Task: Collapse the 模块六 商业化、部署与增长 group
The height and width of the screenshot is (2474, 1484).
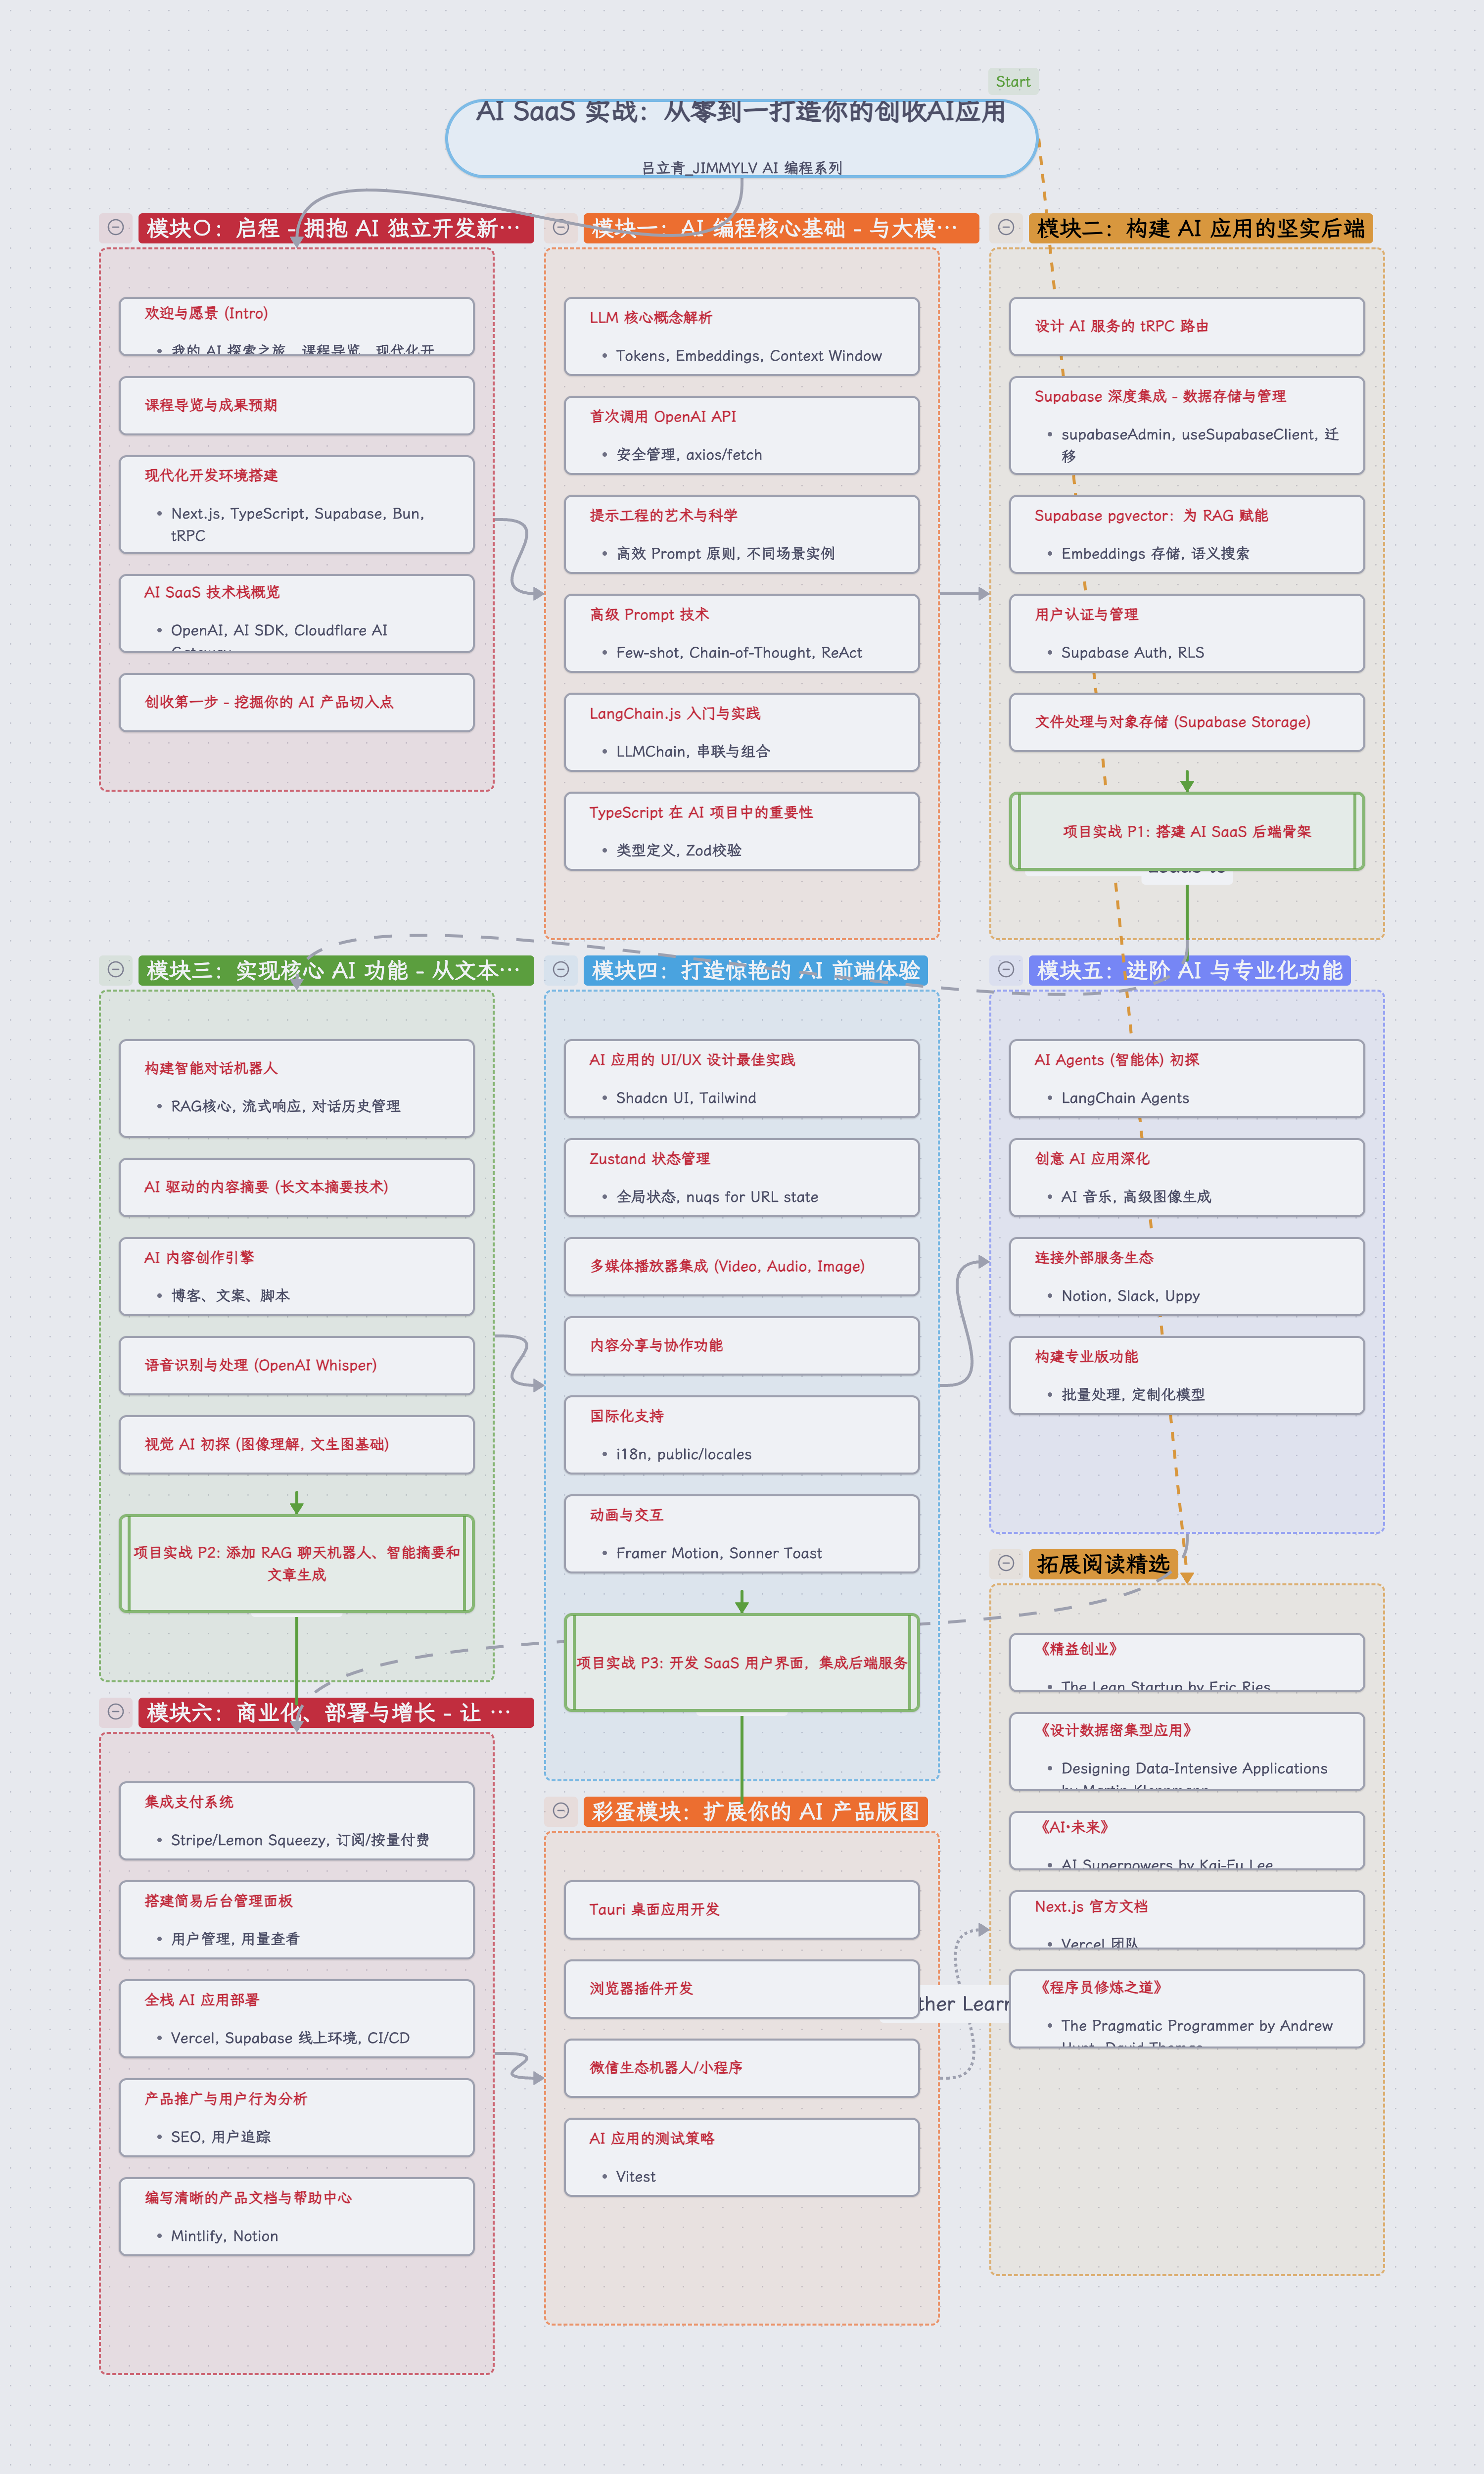Action: pyautogui.click(x=116, y=1712)
